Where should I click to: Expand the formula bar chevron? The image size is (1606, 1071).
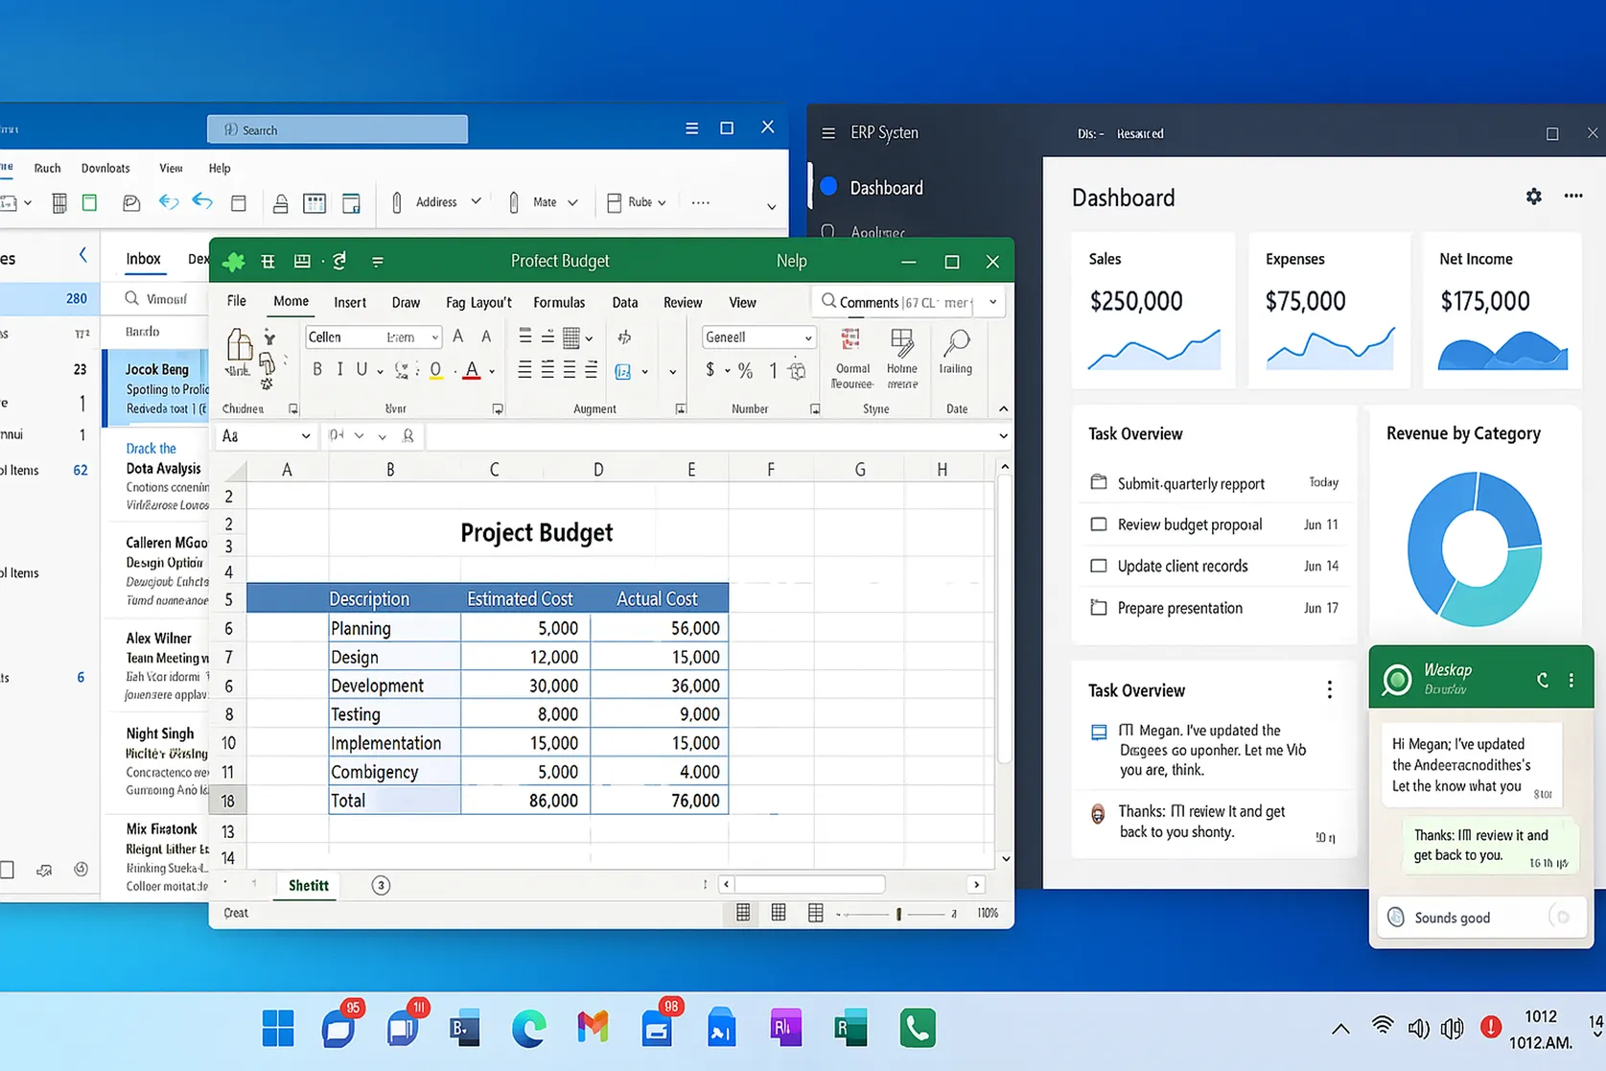point(1003,435)
